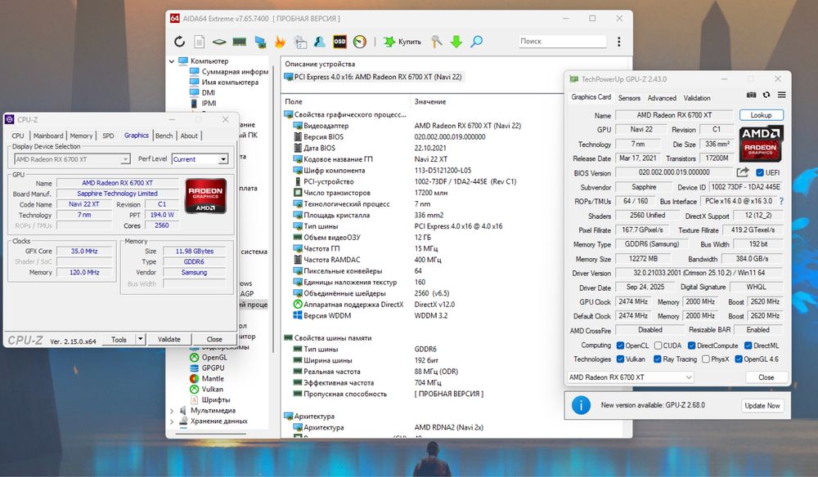The width and height of the screenshot is (818, 477).
Task: Select the DMI item in AIDA64 tree
Action: coord(202,92)
